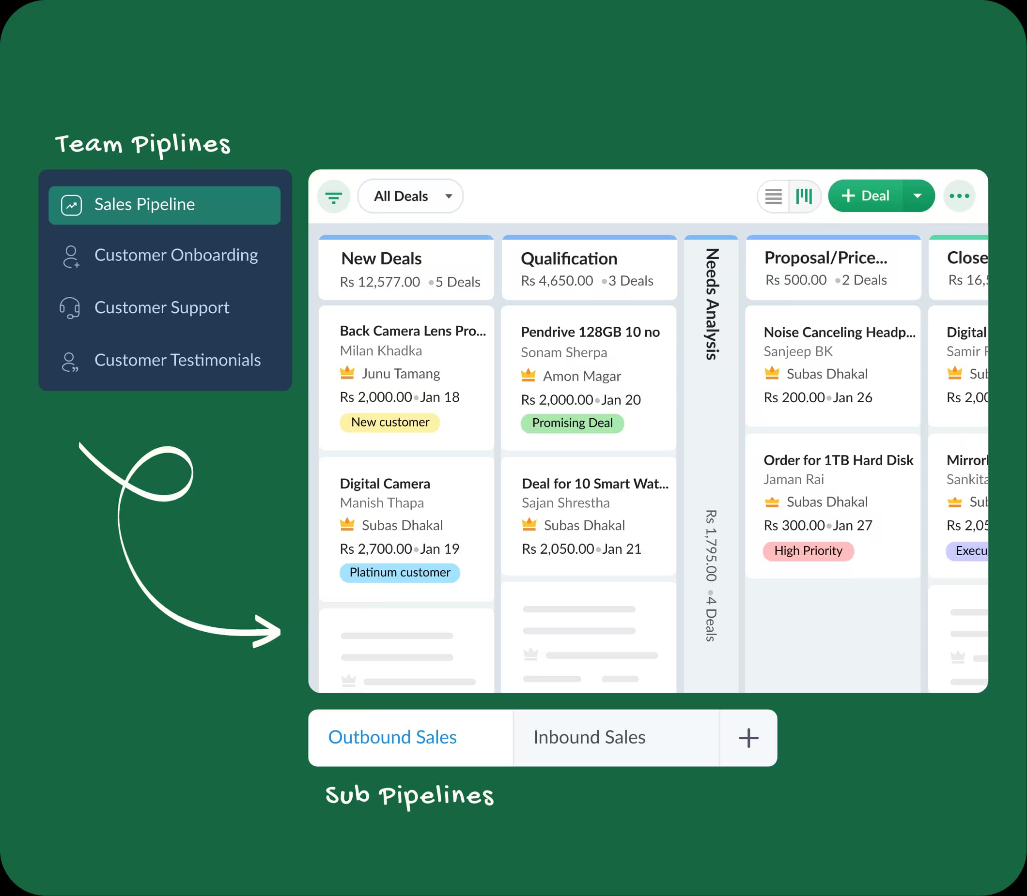Open the Customer Support pipeline
This screenshot has width=1027, height=896.
pyautogui.click(x=164, y=307)
